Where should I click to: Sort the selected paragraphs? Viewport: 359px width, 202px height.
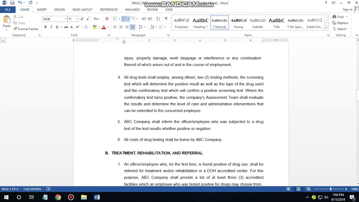[158, 19]
